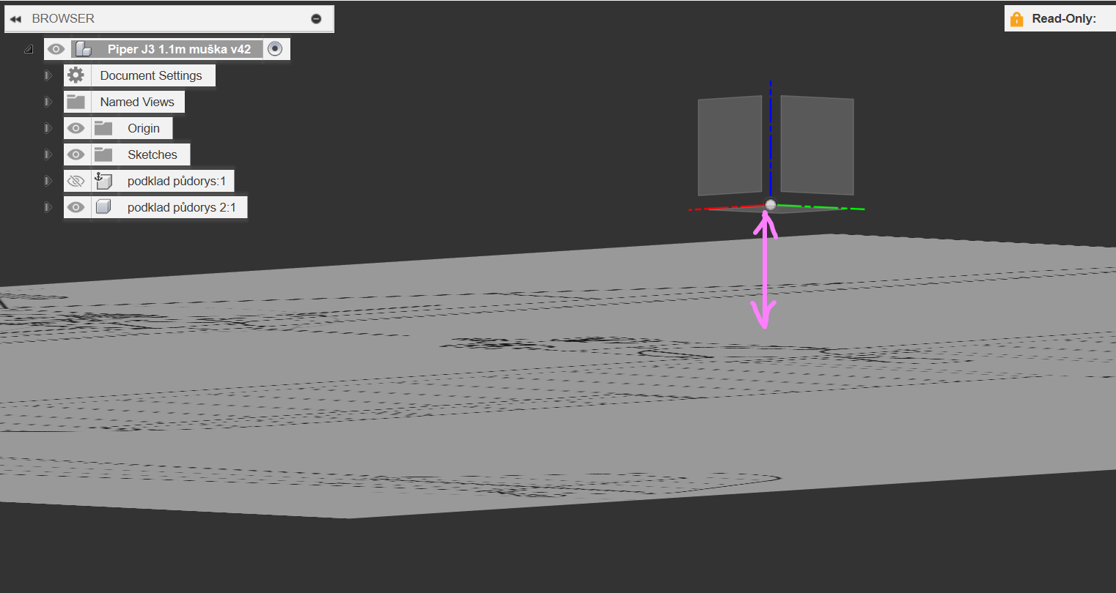
Task: Show hidden component podklad půdorys:1
Action: coord(76,181)
